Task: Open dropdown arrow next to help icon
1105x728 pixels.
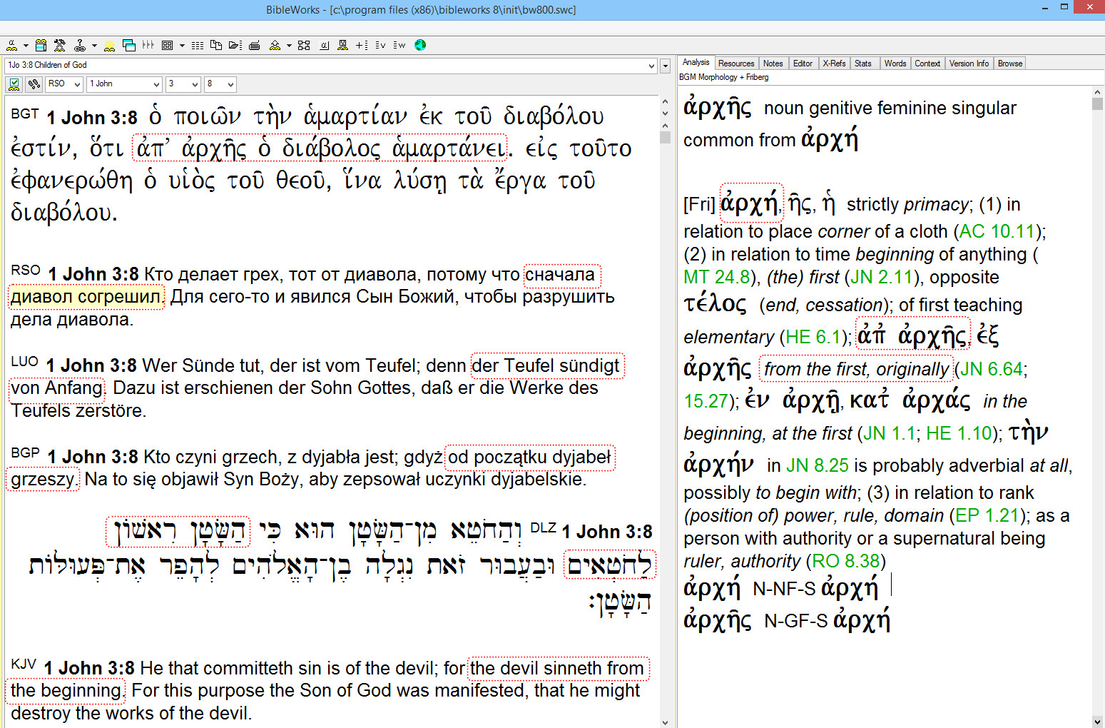Action: [x=94, y=46]
